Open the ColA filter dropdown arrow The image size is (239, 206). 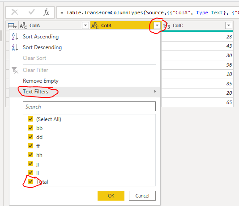click(x=85, y=25)
